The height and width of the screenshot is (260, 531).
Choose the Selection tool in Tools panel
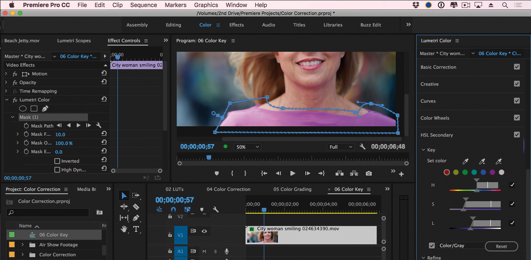(x=124, y=195)
